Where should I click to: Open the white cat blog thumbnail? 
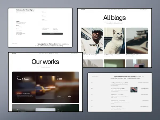coord(114,41)
